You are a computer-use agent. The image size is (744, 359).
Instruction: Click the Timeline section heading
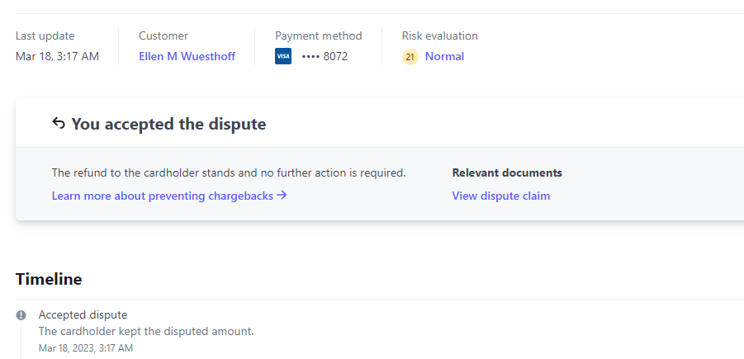pos(49,279)
